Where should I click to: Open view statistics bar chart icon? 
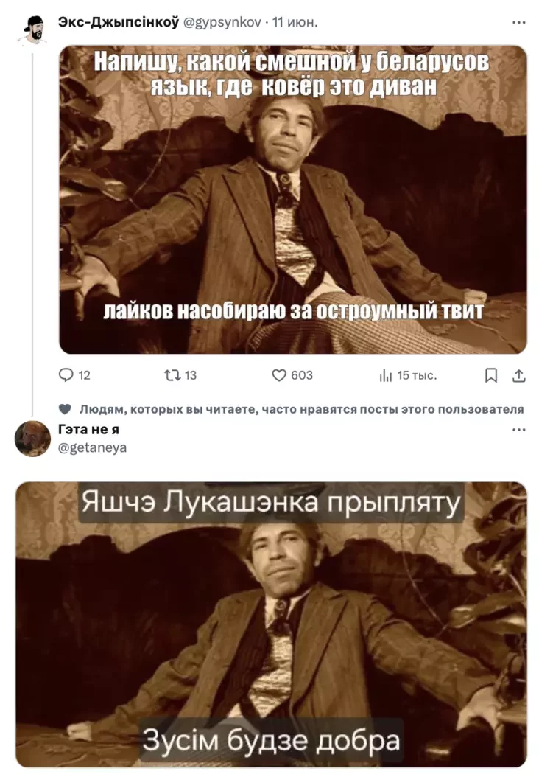tap(386, 376)
